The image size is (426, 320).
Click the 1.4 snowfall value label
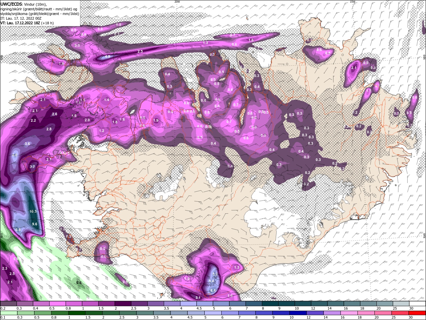pos(106,100)
